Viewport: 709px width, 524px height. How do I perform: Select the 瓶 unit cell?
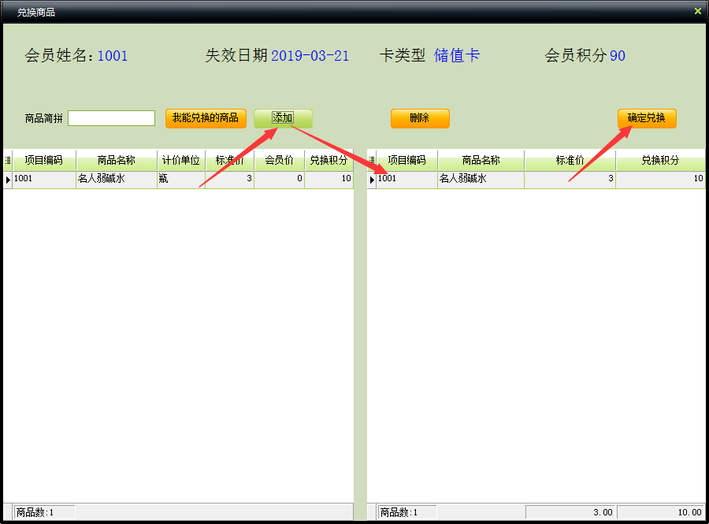tap(181, 179)
